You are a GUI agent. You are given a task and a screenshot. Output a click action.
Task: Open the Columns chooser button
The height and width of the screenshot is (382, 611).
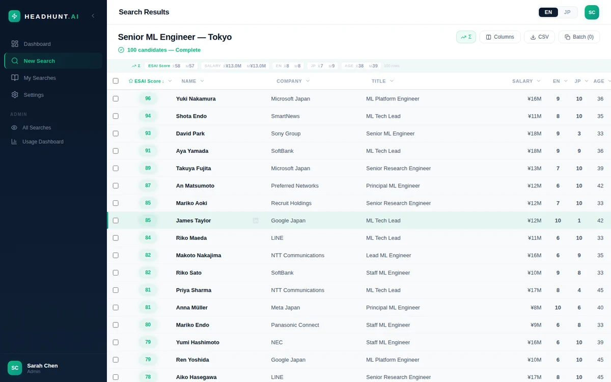click(499, 37)
